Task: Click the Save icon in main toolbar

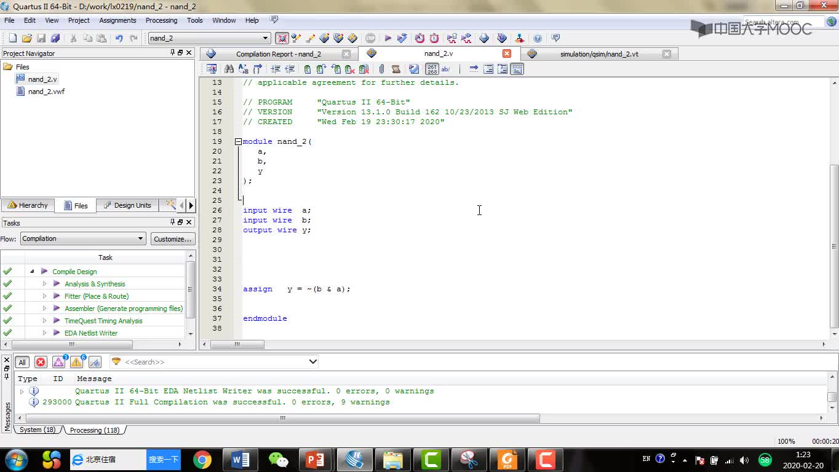Action: pyautogui.click(x=41, y=38)
